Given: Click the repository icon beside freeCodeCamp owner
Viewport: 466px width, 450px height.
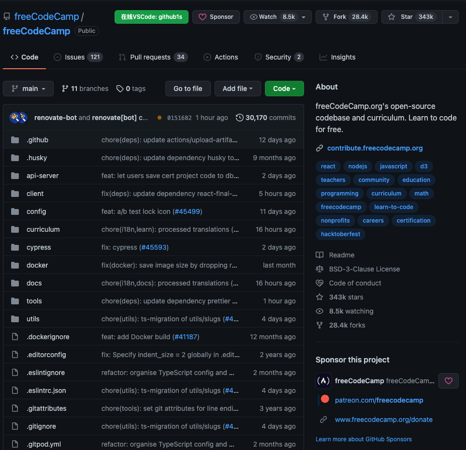Looking at the screenshot, I should click(x=7, y=16).
